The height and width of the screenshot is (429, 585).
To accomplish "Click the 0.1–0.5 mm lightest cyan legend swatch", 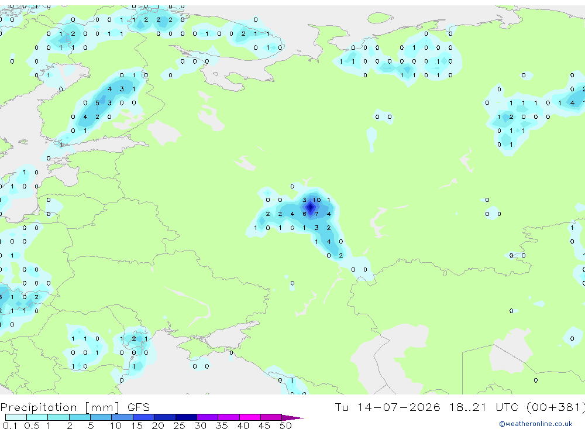I will point(16,417).
